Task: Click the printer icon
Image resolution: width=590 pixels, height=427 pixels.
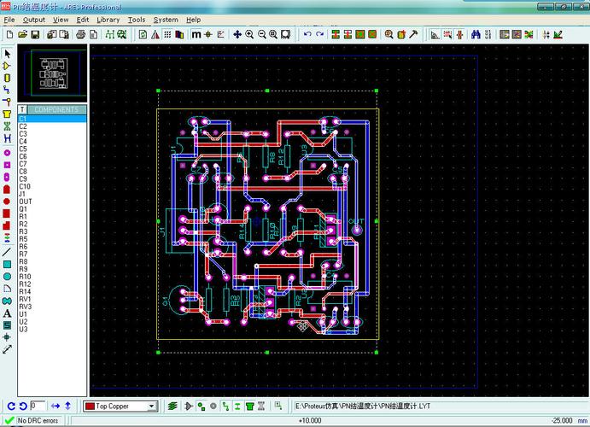Action: coord(80,35)
